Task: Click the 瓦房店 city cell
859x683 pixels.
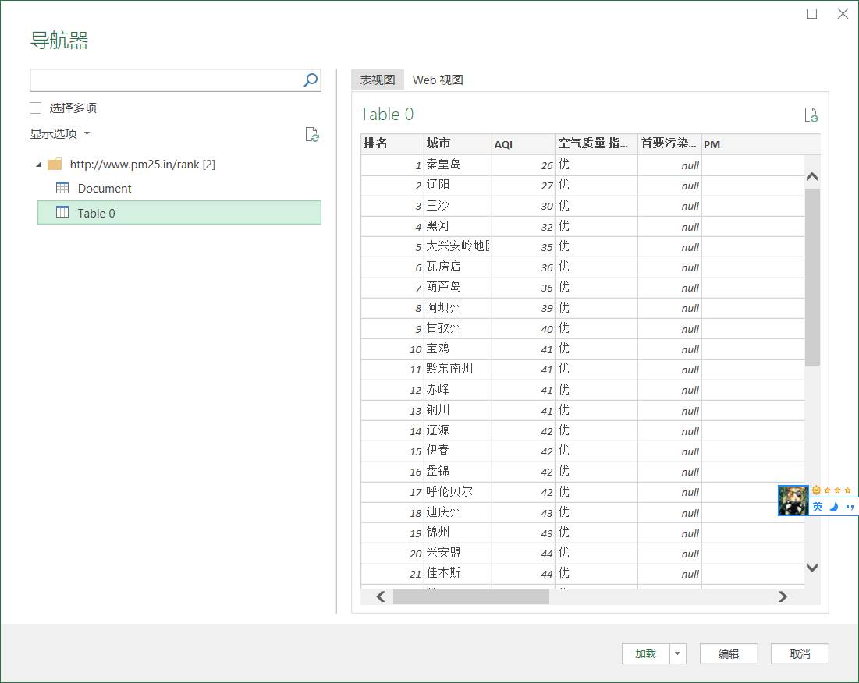Action: [457, 267]
